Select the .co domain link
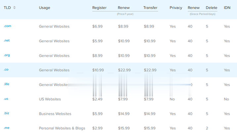Image resolution: width=237 pixels, height=133 pixels. click(6, 70)
